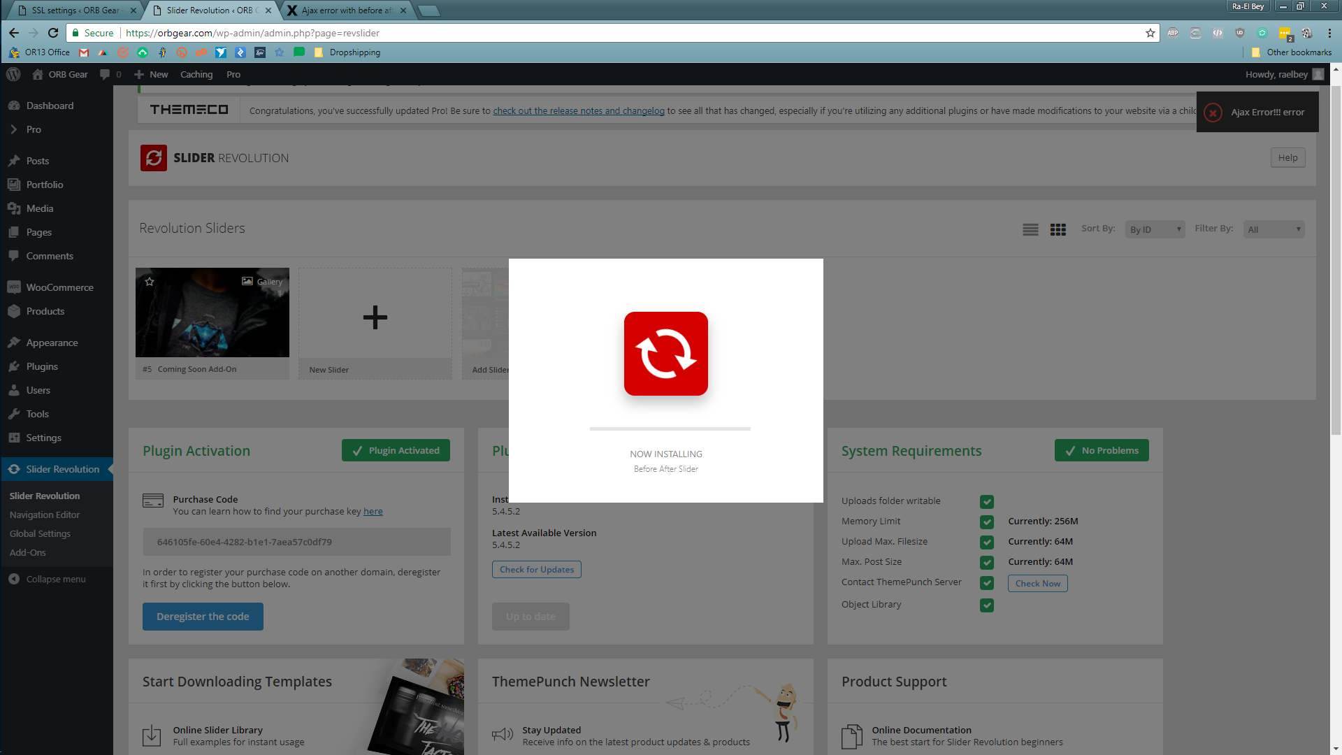Viewport: 1342px width, 755px height.
Task: Expand the Pro sidebar item
Action: [57, 129]
